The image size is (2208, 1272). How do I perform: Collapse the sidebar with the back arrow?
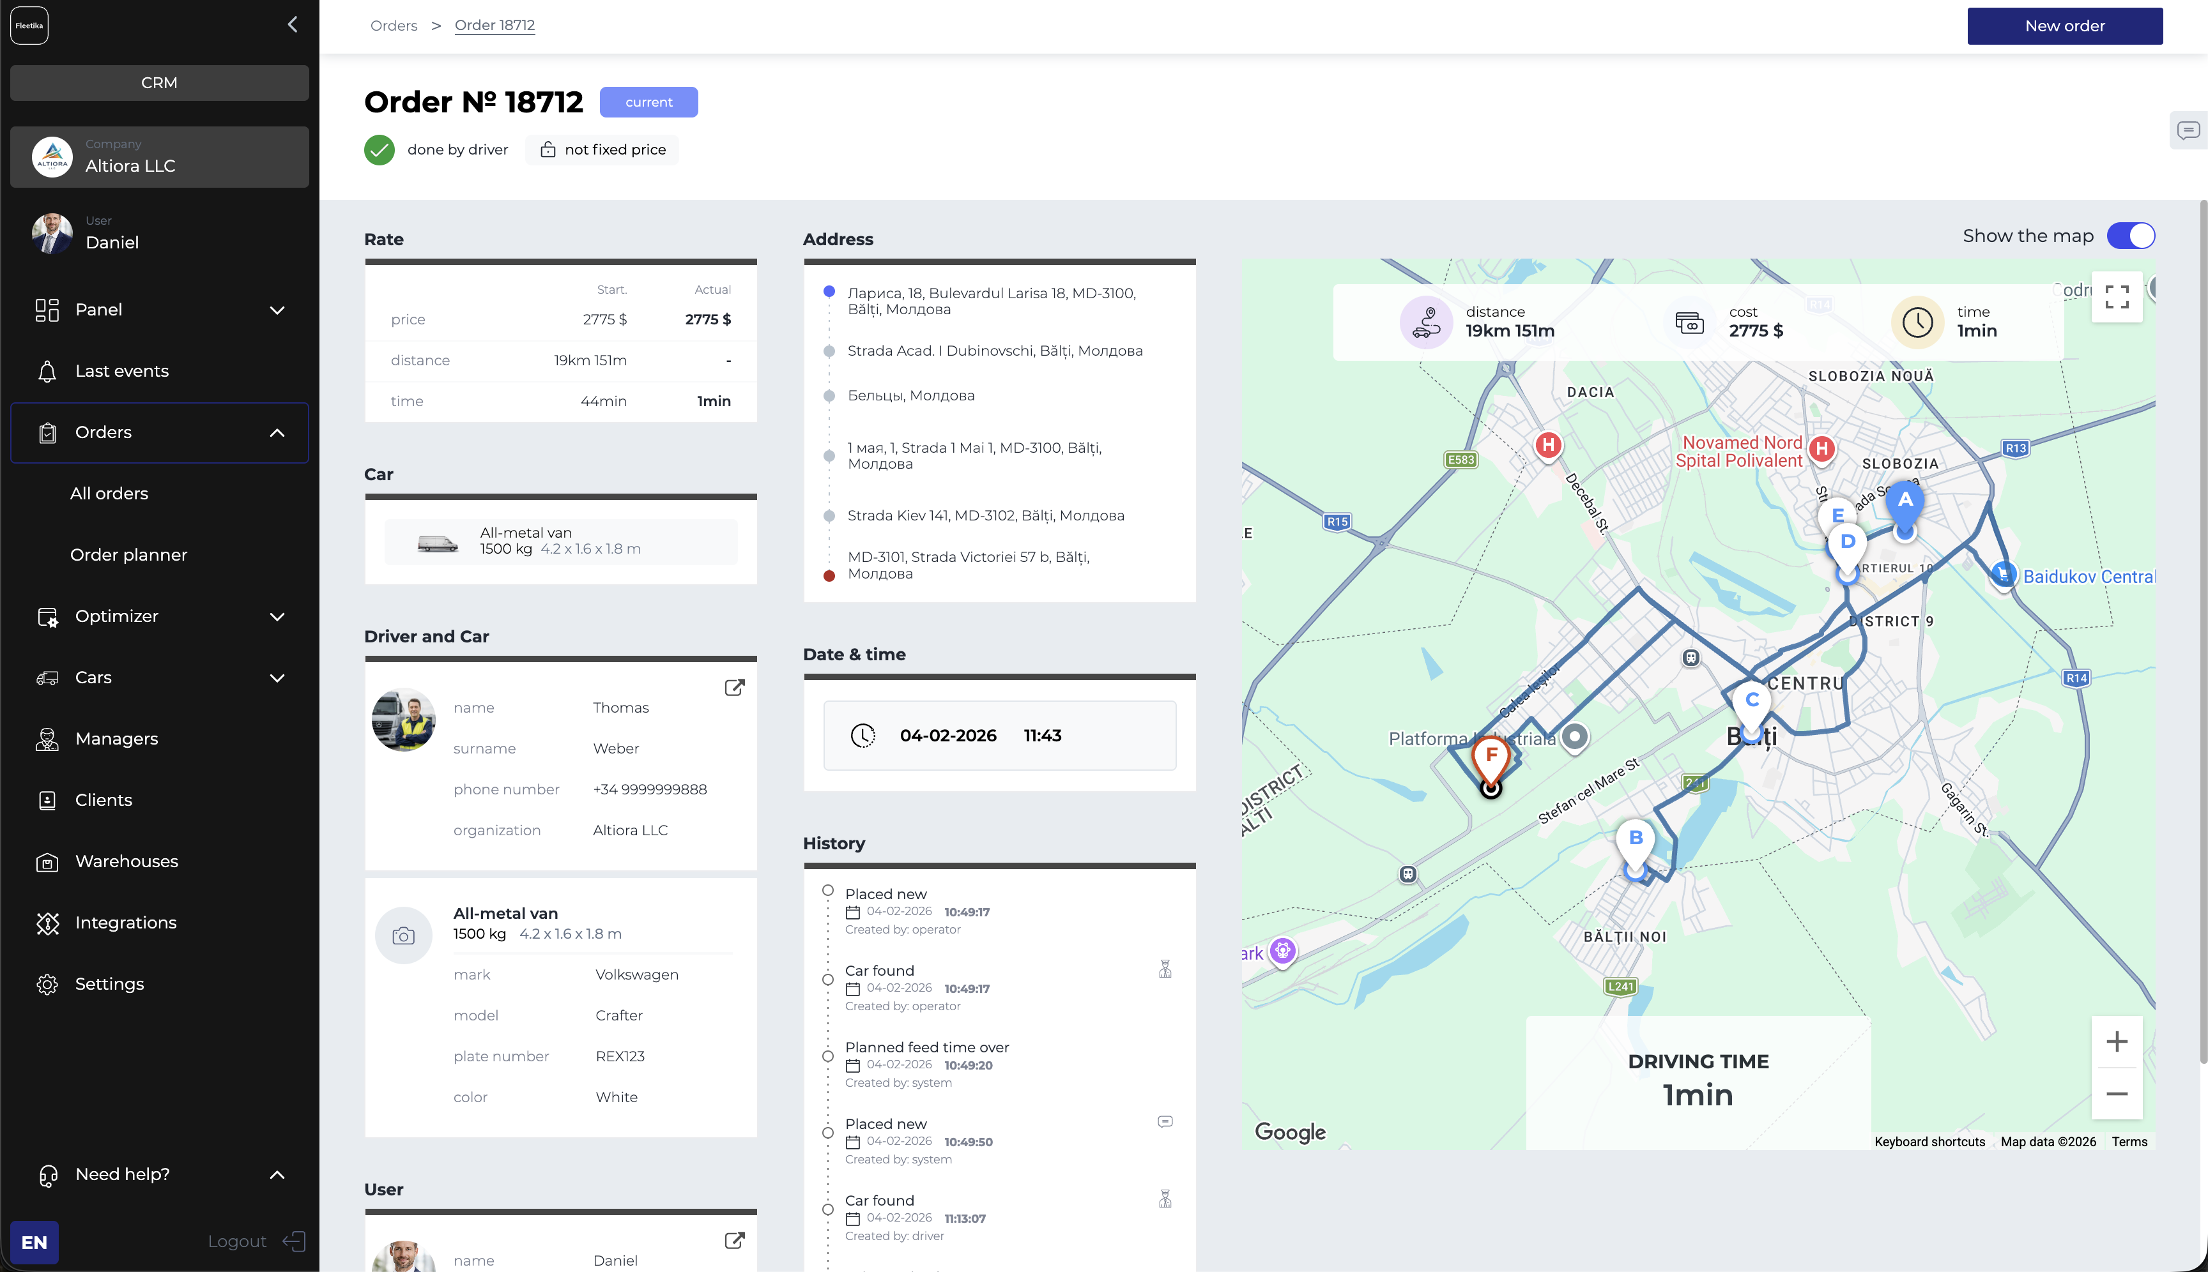click(293, 24)
